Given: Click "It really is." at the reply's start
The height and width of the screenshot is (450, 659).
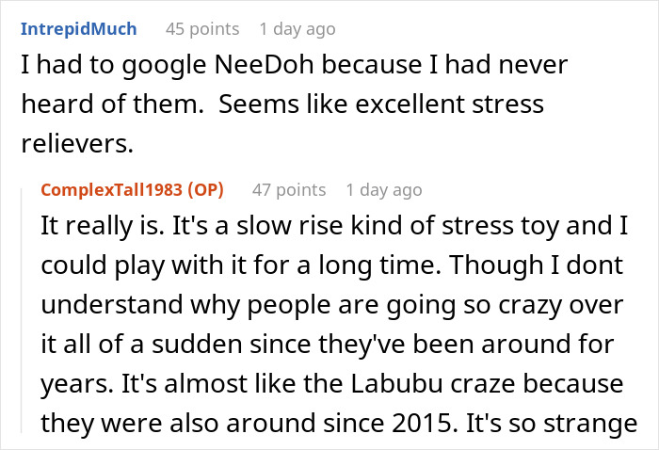Looking at the screenshot, I should [92, 229].
